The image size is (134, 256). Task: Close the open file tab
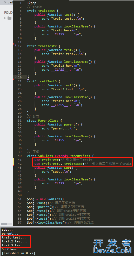[5, 2]
